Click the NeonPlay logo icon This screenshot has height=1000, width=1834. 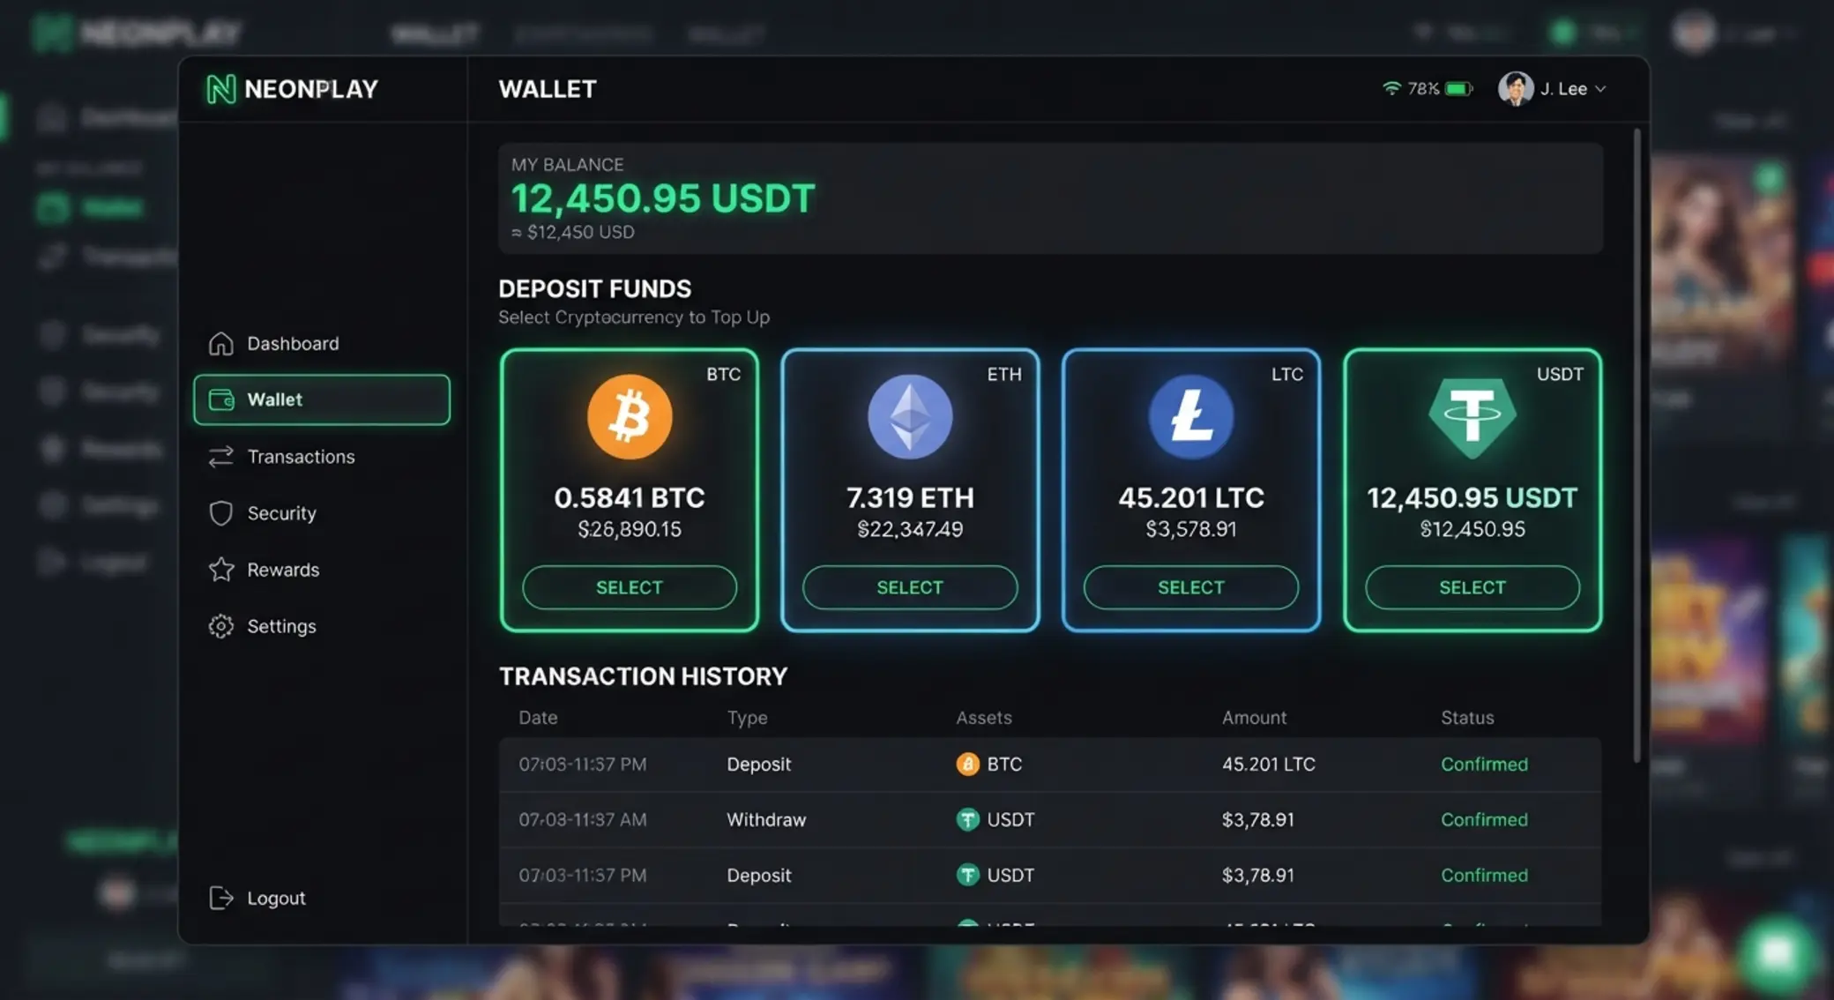click(x=220, y=89)
